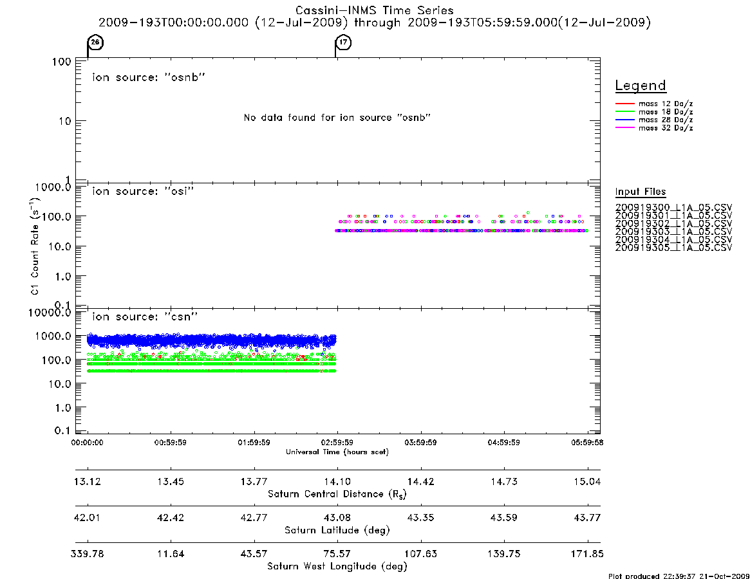This screenshot has height=579, width=750.
Task: Click the 42.01 latitude value
Action: 87,518
